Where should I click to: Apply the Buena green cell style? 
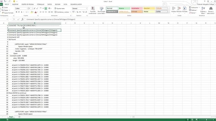[x=125, y=8]
